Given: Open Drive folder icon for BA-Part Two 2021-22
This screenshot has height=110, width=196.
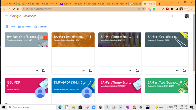Looking at the screenshot, I should pyautogui.click(x=90, y=70).
